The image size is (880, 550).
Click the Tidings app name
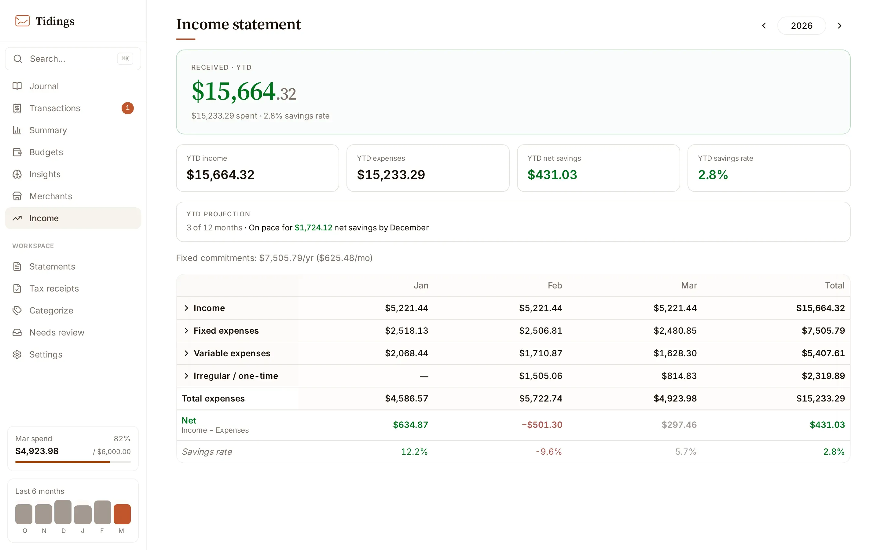pos(55,21)
